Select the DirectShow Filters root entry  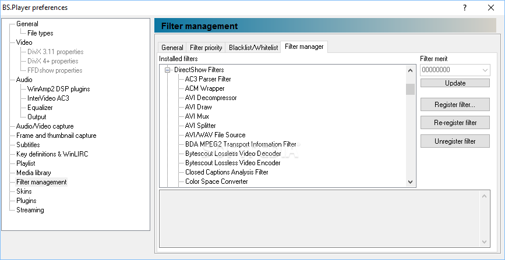click(x=199, y=70)
